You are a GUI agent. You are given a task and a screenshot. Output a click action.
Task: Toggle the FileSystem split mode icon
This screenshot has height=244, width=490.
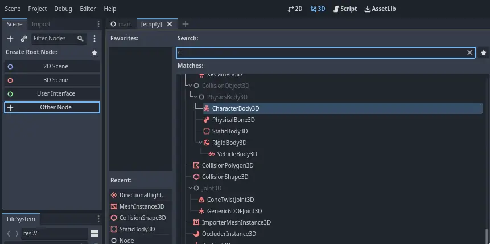(x=94, y=234)
